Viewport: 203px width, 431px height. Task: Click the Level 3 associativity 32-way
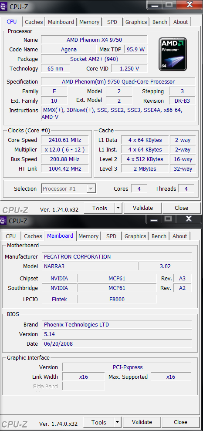[183, 169]
